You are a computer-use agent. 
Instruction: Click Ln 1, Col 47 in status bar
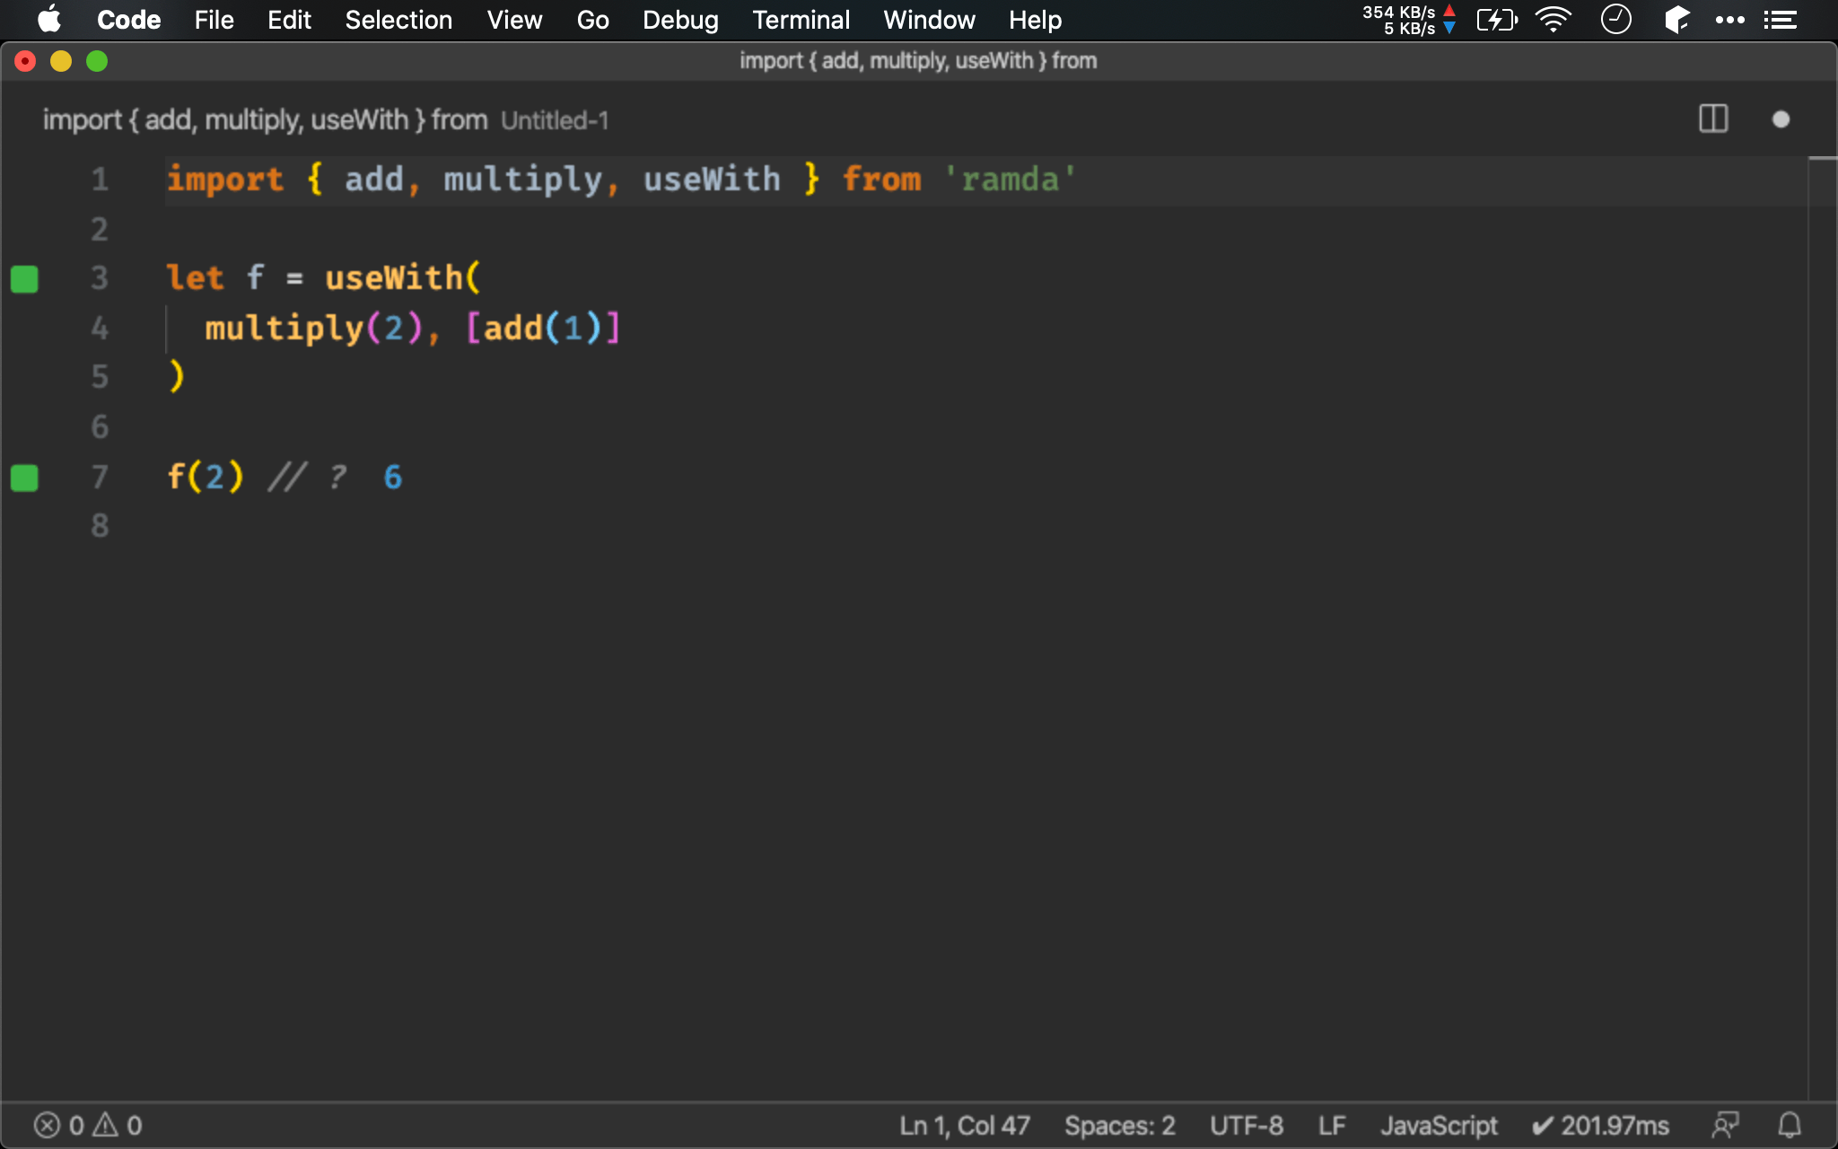pyautogui.click(x=965, y=1125)
